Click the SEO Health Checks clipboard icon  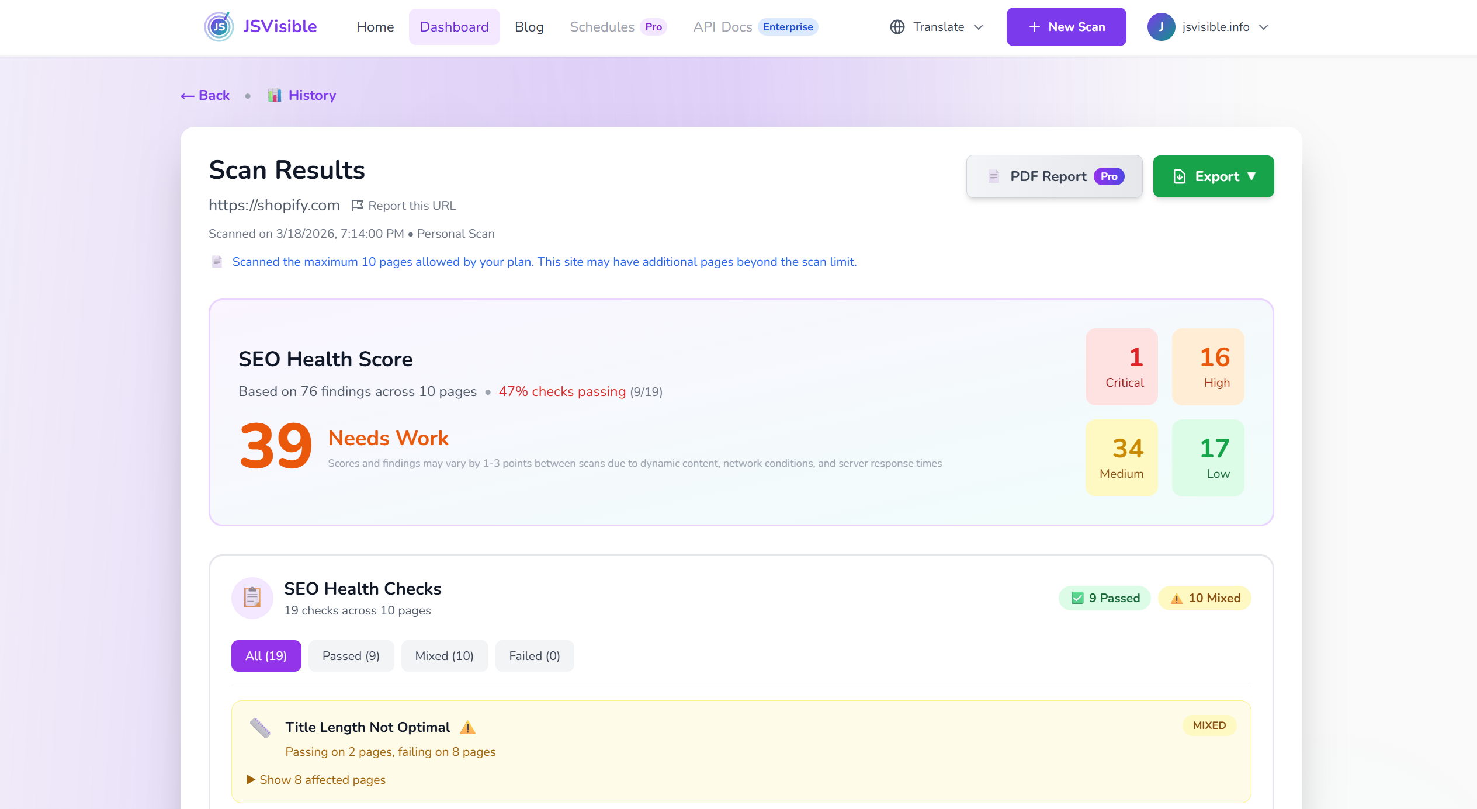252,598
